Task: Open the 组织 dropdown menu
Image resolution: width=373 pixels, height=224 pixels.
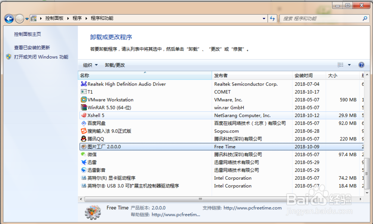Action: (x=90, y=65)
